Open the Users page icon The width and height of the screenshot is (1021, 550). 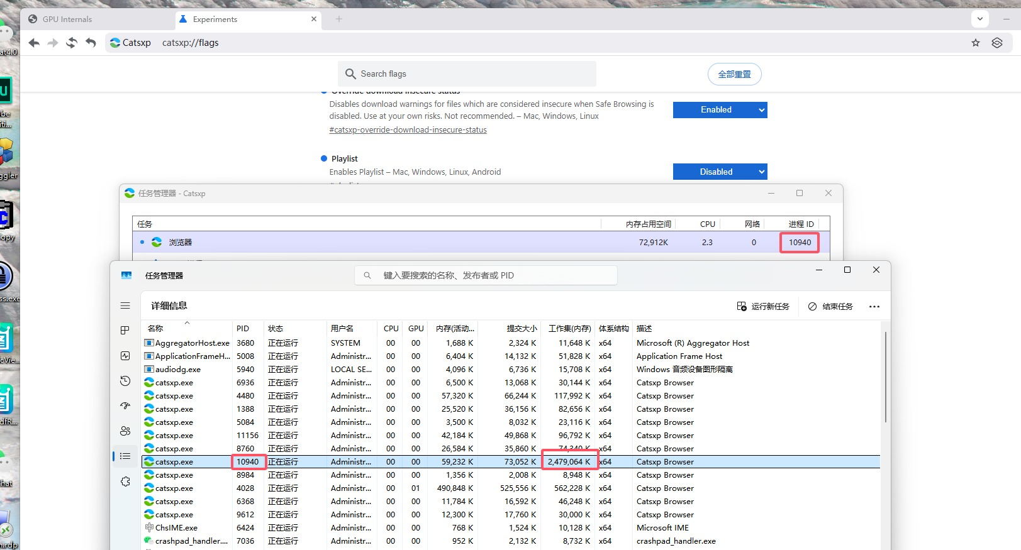click(125, 431)
